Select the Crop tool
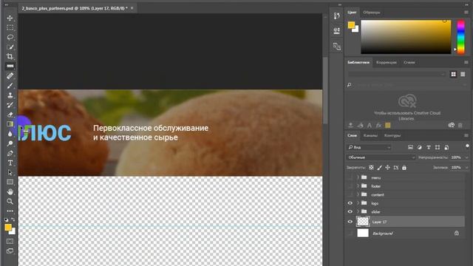473x266 pixels. coord(10,56)
